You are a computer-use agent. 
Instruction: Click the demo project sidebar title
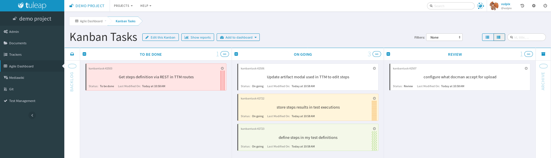pyautogui.click(x=32, y=19)
